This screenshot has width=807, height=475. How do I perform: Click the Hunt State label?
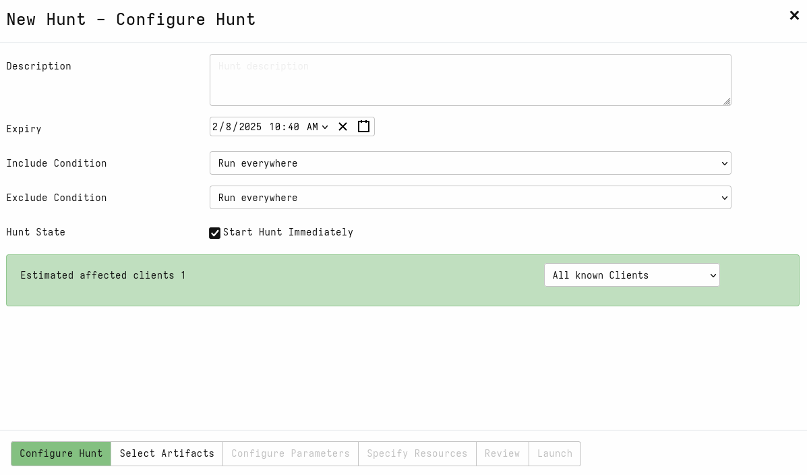click(36, 232)
